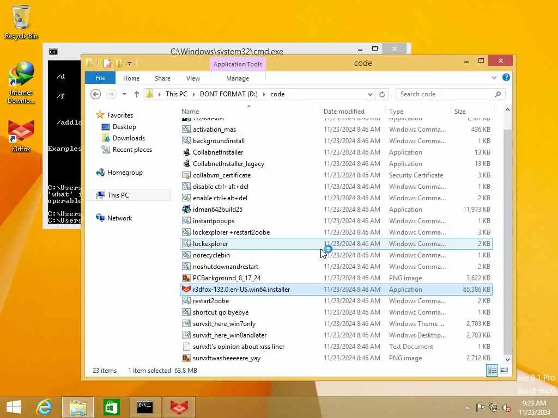Select Homegroup in navigation pane
The image size is (558, 418).
(x=125, y=173)
